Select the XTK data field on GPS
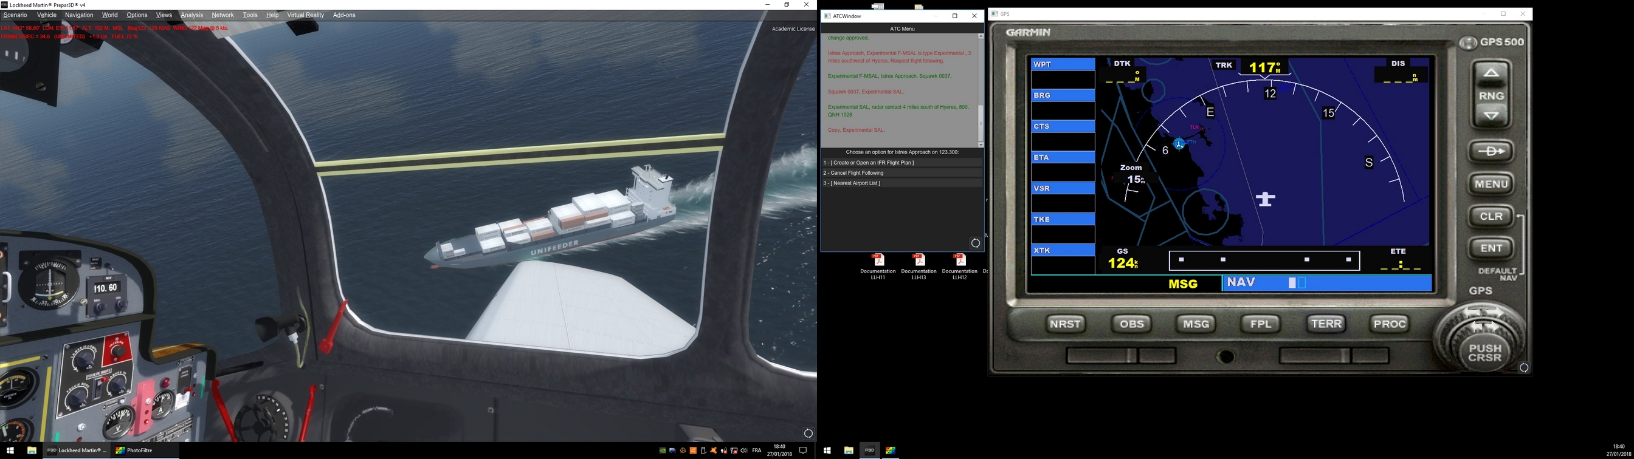 [1063, 259]
